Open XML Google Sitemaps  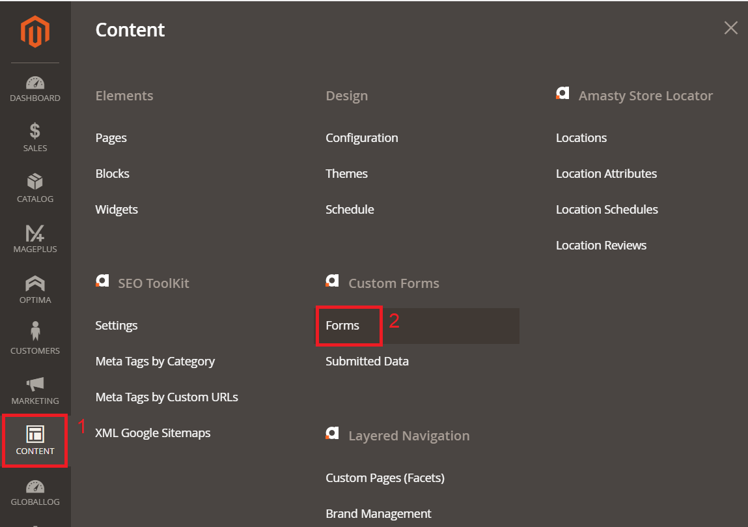[x=152, y=433]
